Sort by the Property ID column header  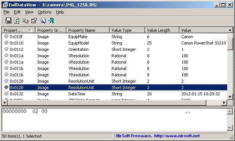coord(19,30)
